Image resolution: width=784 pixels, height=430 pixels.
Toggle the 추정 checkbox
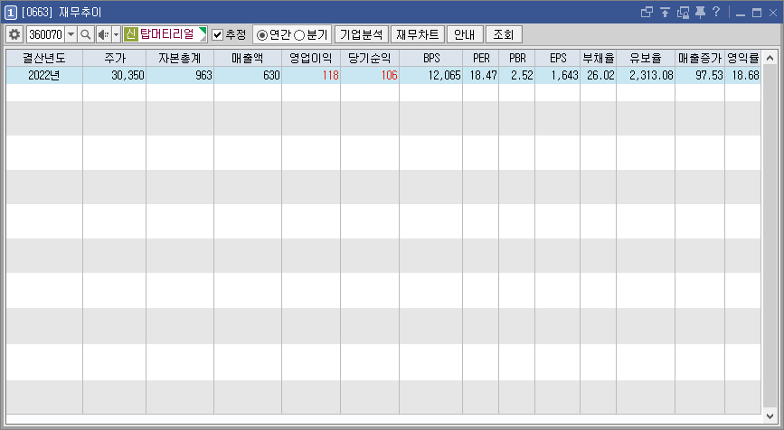click(218, 34)
